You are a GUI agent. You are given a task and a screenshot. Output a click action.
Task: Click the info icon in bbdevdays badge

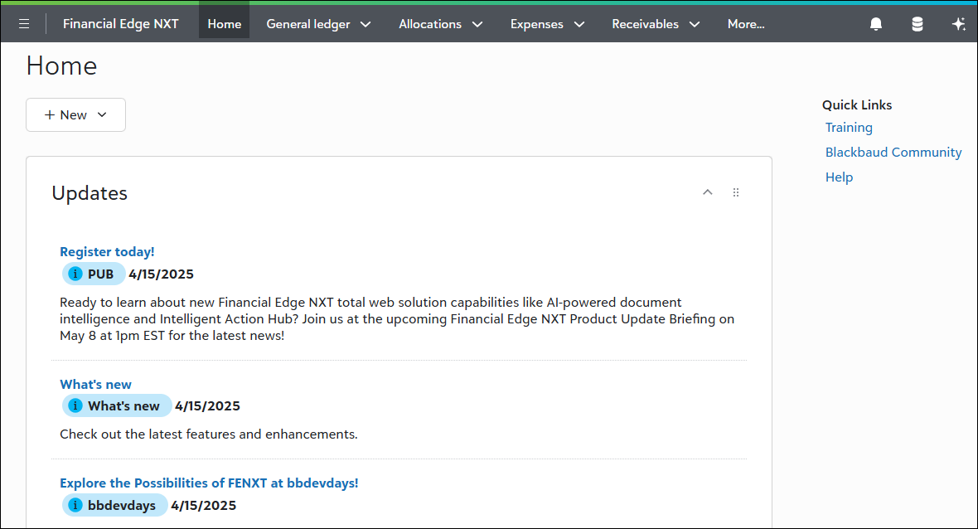click(x=75, y=505)
